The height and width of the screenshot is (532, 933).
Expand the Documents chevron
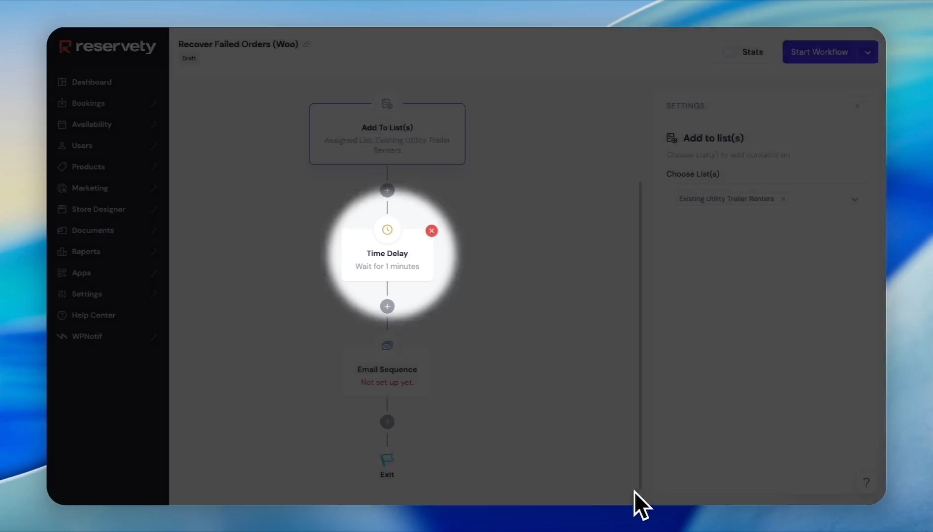154,230
